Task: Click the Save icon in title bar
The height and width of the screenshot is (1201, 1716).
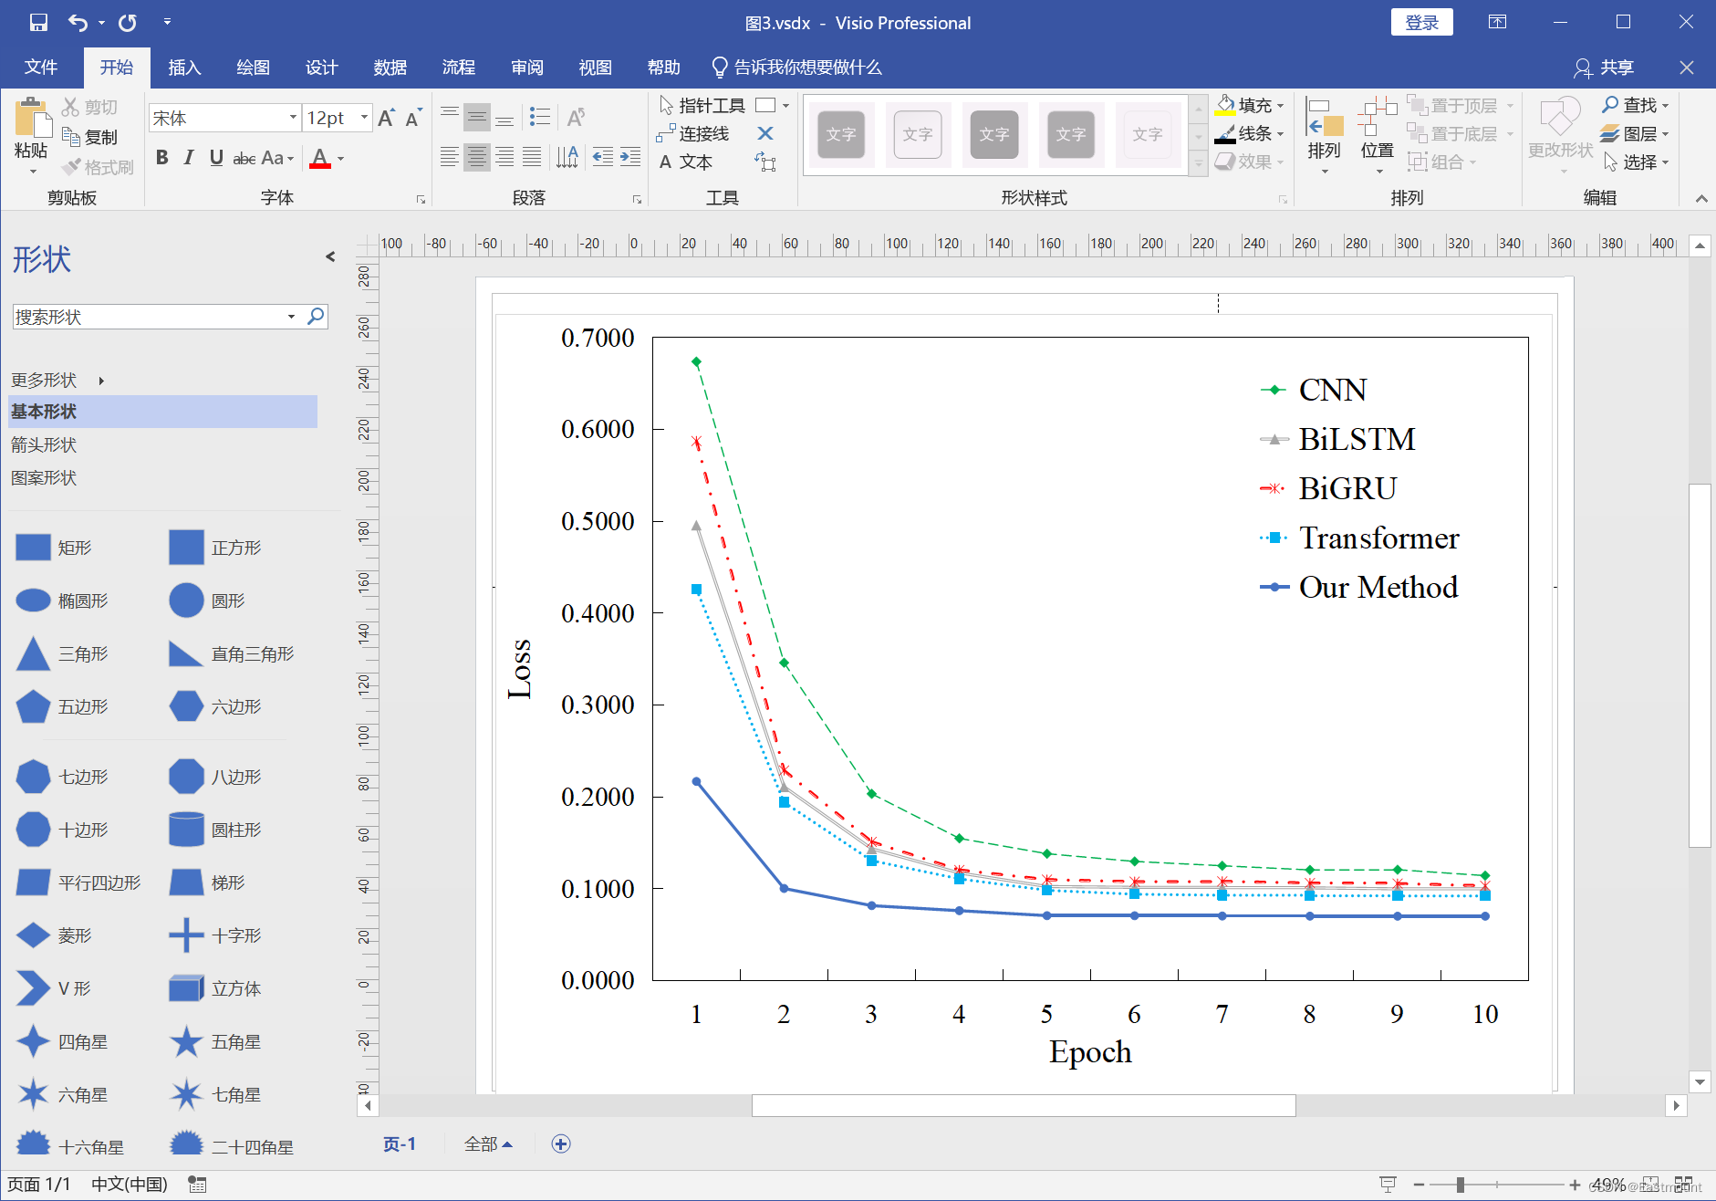Action: click(38, 23)
